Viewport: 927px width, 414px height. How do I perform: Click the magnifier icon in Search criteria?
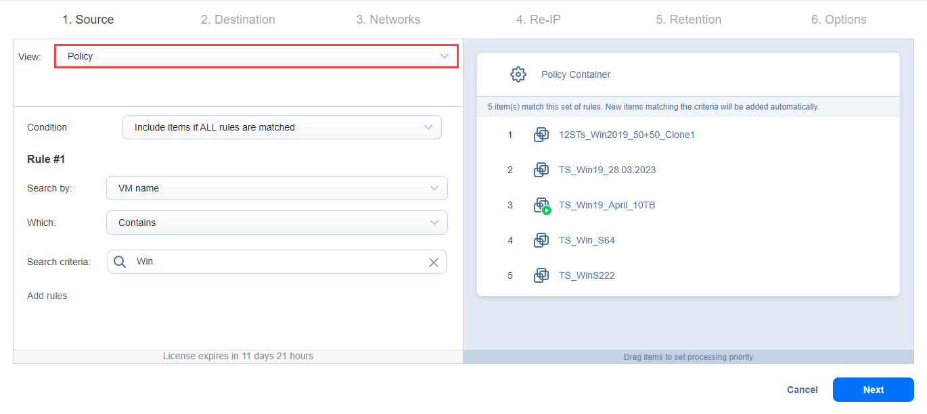point(120,262)
